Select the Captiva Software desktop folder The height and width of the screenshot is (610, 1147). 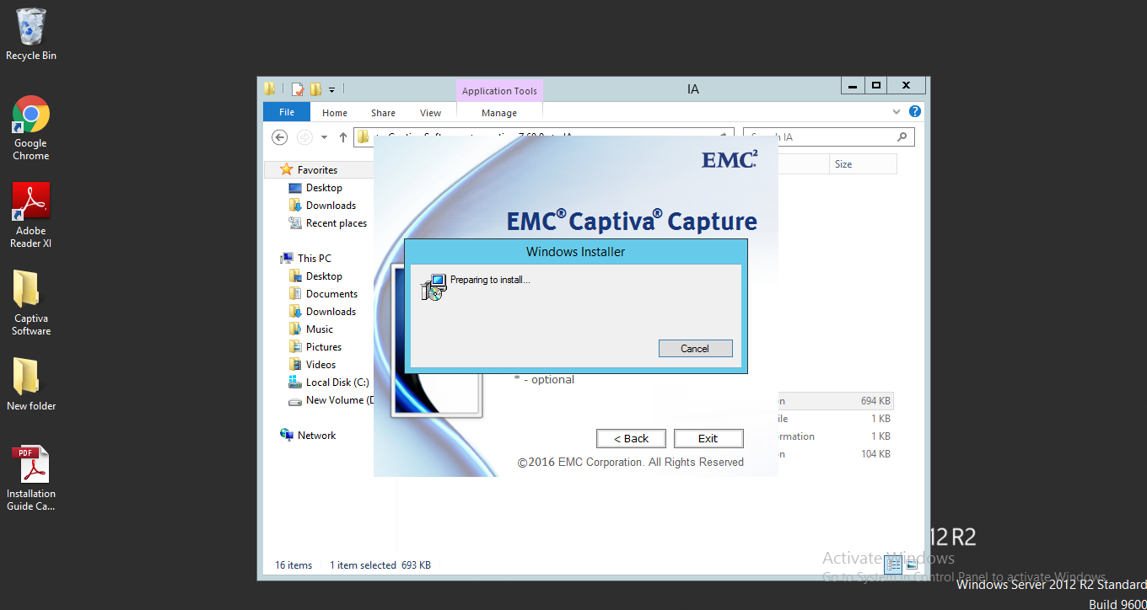pos(31,303)
